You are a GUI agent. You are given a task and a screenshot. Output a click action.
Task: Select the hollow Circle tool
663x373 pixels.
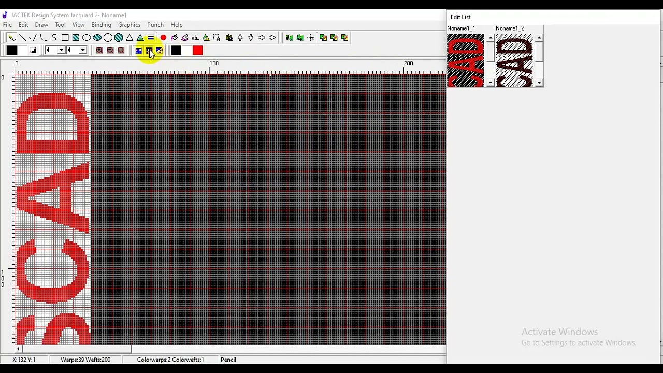108,37
